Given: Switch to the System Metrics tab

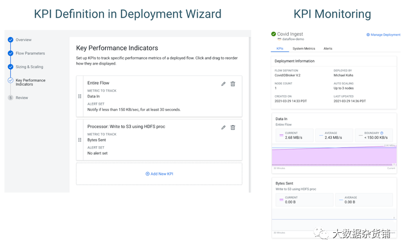Looking at the screenshot, I should click(304, 48).
